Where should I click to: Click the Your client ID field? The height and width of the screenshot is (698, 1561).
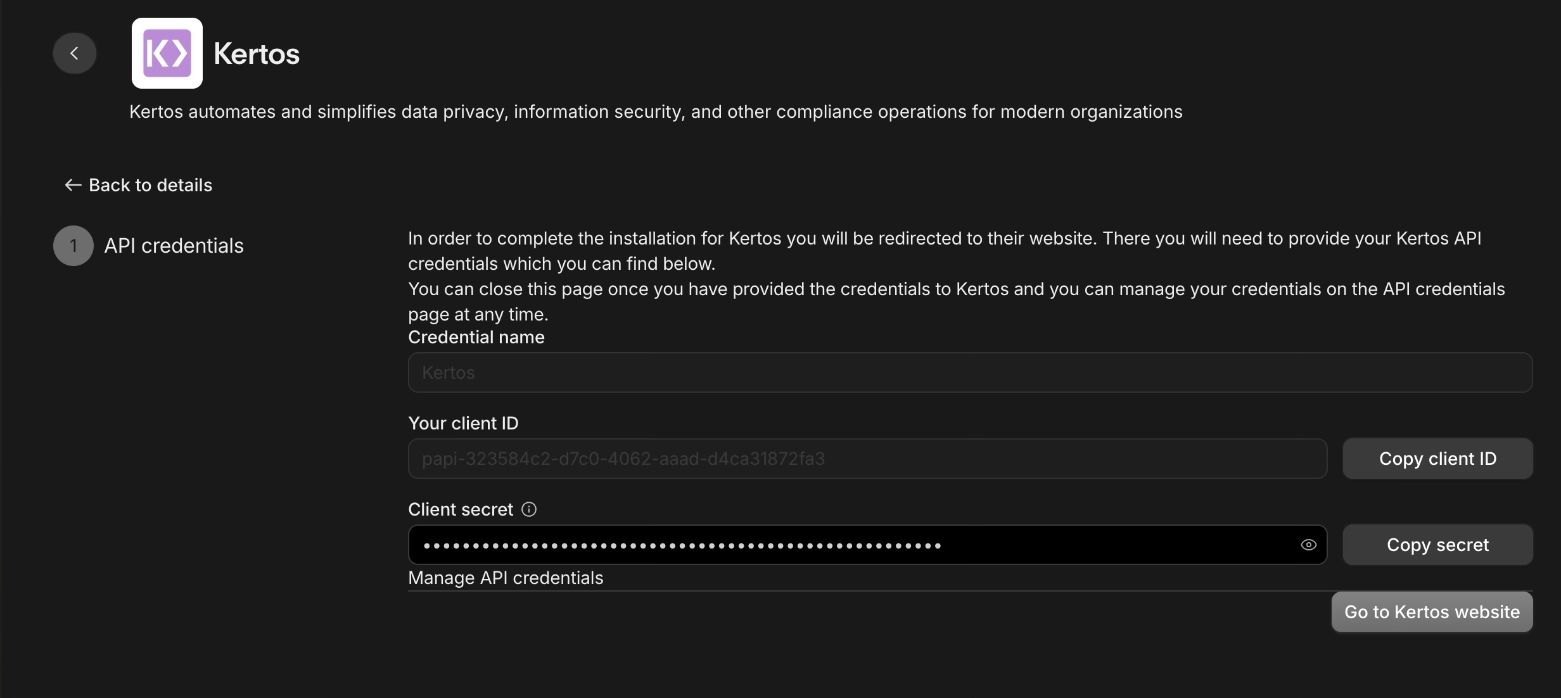pyautogui.click(x=867, y=459)
